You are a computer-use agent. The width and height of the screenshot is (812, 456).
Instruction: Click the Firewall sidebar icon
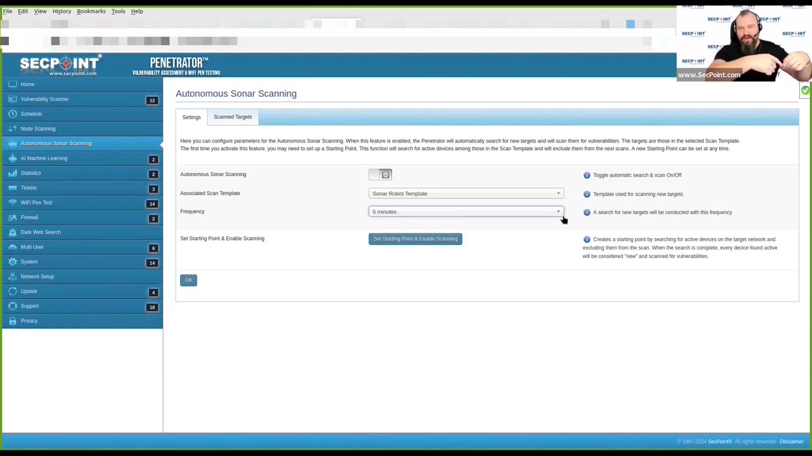[x=13, y=217]
